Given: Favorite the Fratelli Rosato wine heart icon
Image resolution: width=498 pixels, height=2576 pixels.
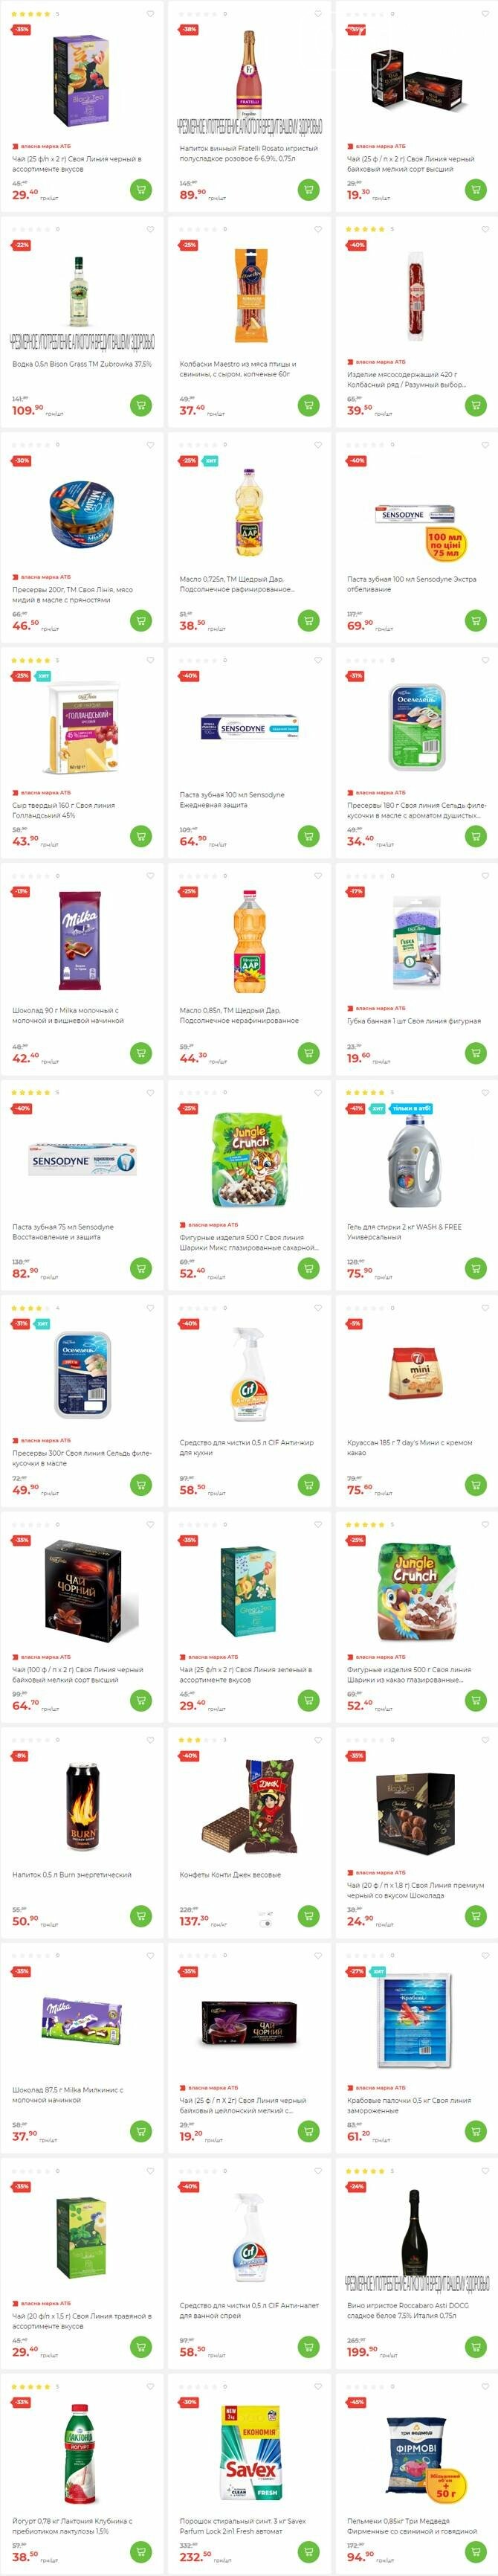Looking at the screenshot, I should pos(317,14).
